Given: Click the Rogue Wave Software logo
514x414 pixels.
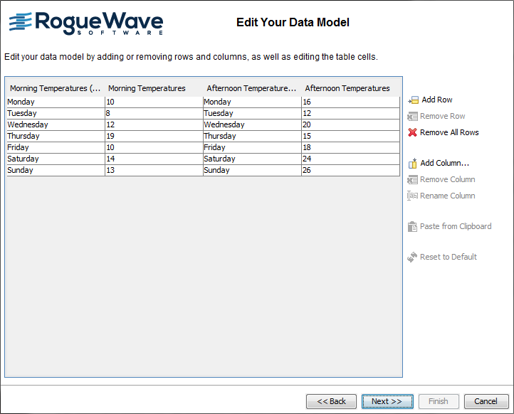Looking at the screenshot, I should click(86, 23).
